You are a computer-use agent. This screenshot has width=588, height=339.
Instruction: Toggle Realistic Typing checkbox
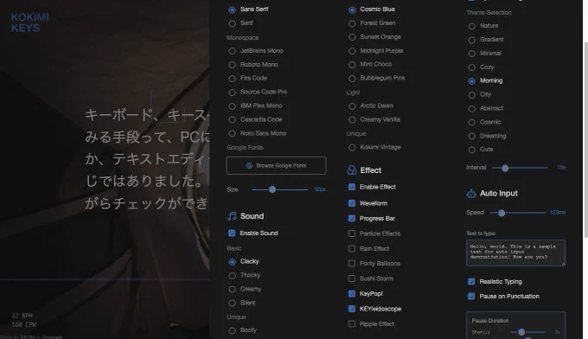click(471, 282)
